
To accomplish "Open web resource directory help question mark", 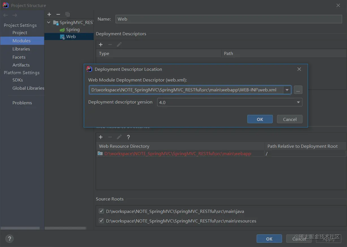I will pyautogui.click(x=128, y=137).
